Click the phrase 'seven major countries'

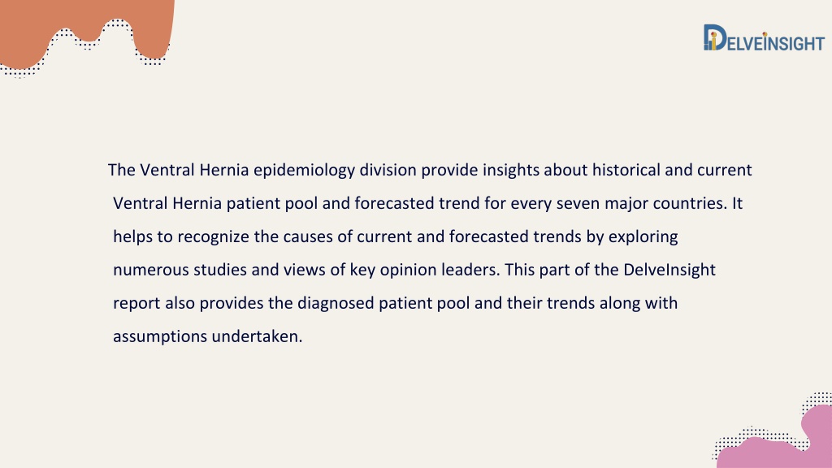click(x=641, y=203)
